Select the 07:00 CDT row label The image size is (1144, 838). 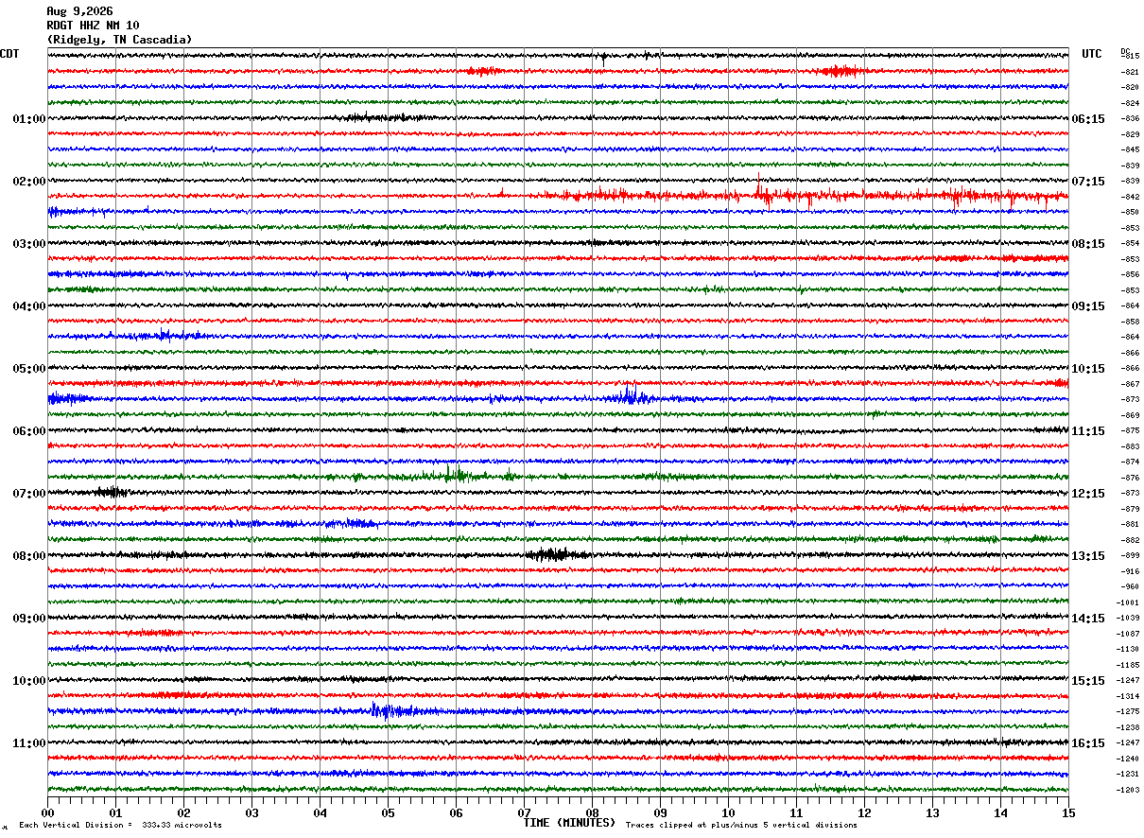click(29, 494)
